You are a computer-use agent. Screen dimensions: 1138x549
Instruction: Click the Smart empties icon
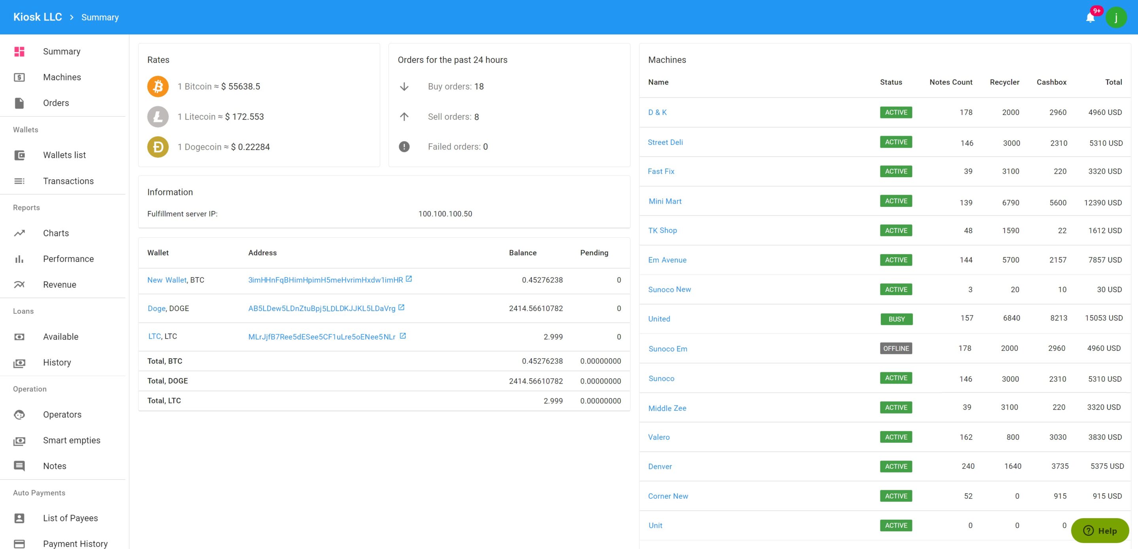click(19, 440)
